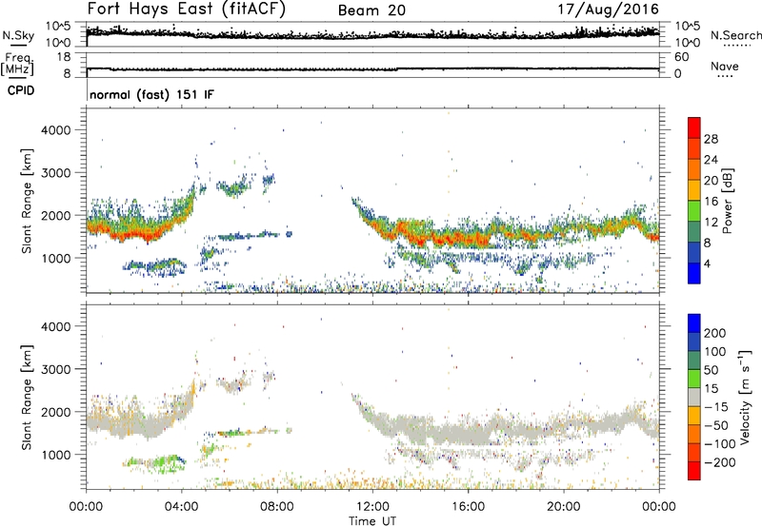The height and width of the screenshot is (527, 762).
Task: Click the '12:00' time axis label
Action: tap(372, 507)
